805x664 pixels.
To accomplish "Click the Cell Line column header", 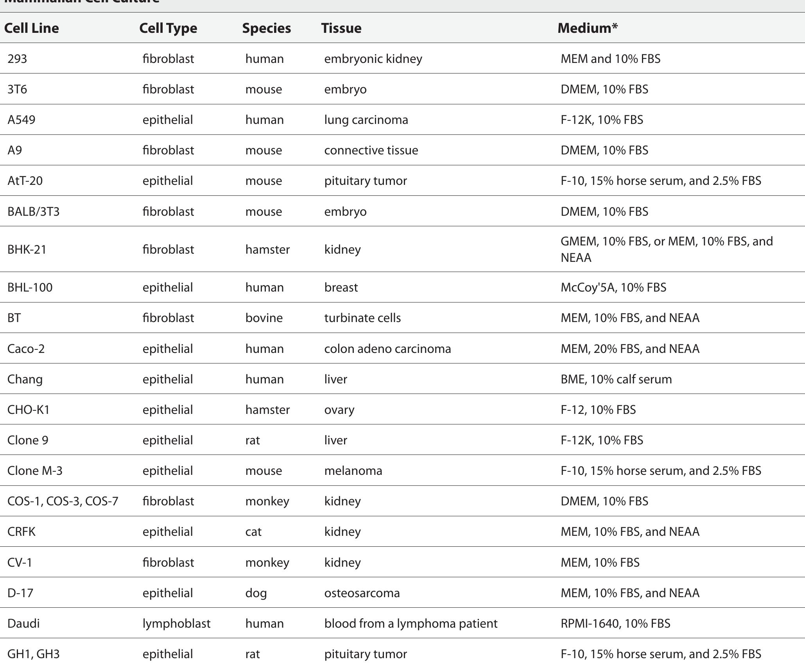I will point(31,28).
